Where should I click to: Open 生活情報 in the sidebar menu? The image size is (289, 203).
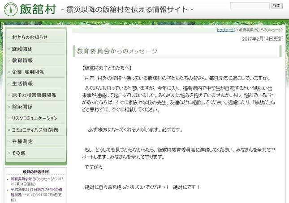pyautogui.click(x=22, y=84)
